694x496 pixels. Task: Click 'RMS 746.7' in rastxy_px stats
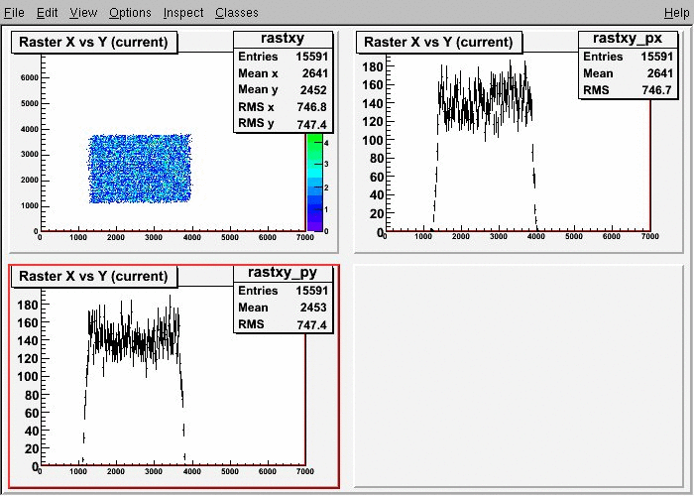628,90
